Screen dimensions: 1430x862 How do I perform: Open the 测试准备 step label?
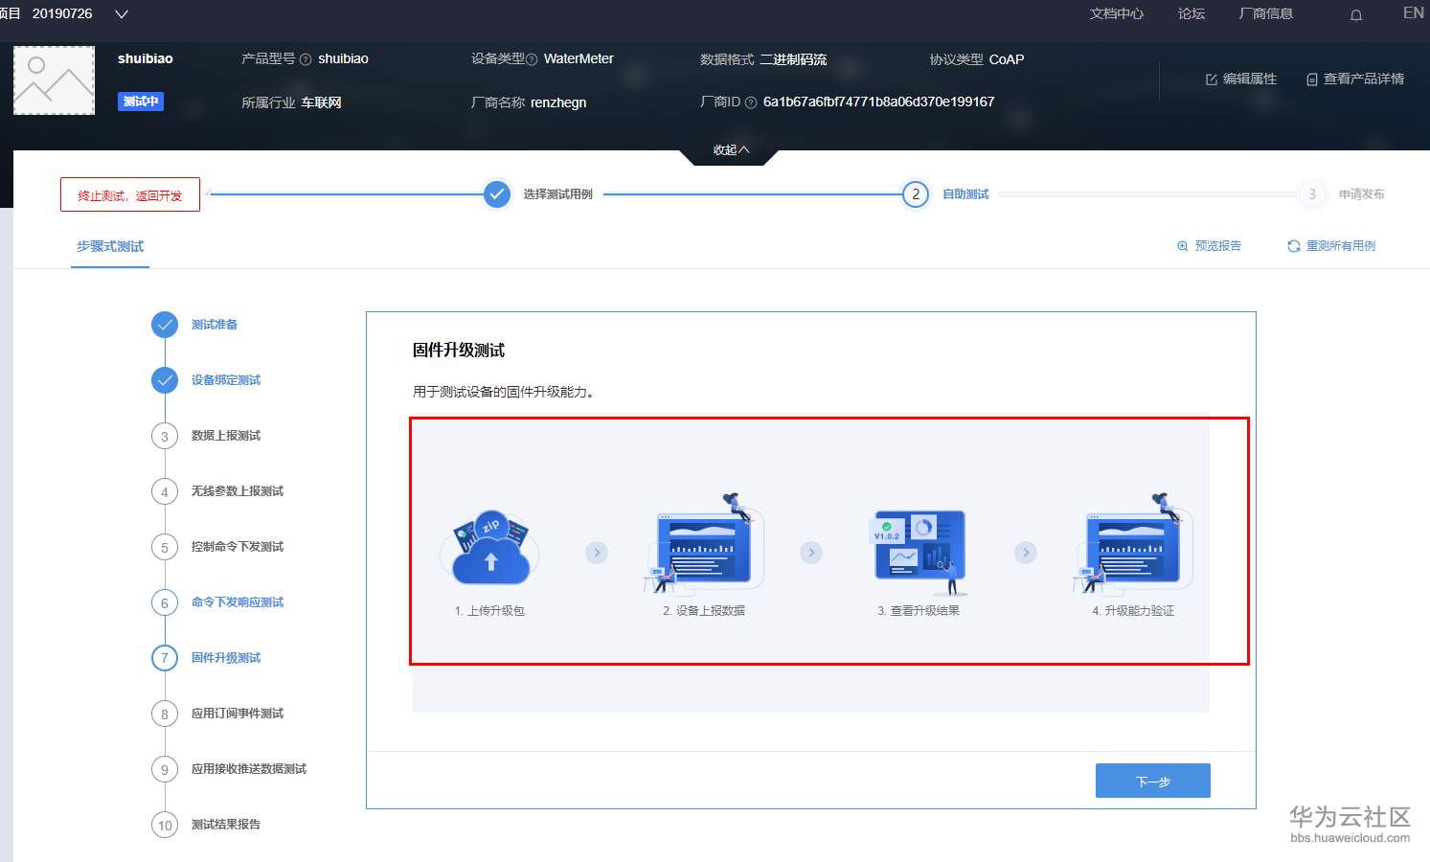click(x=215, y=325)
